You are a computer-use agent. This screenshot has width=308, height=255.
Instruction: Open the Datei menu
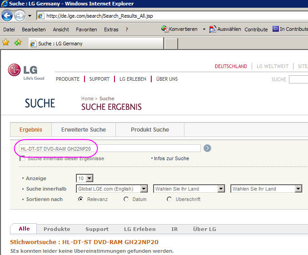tap(9, 29)
